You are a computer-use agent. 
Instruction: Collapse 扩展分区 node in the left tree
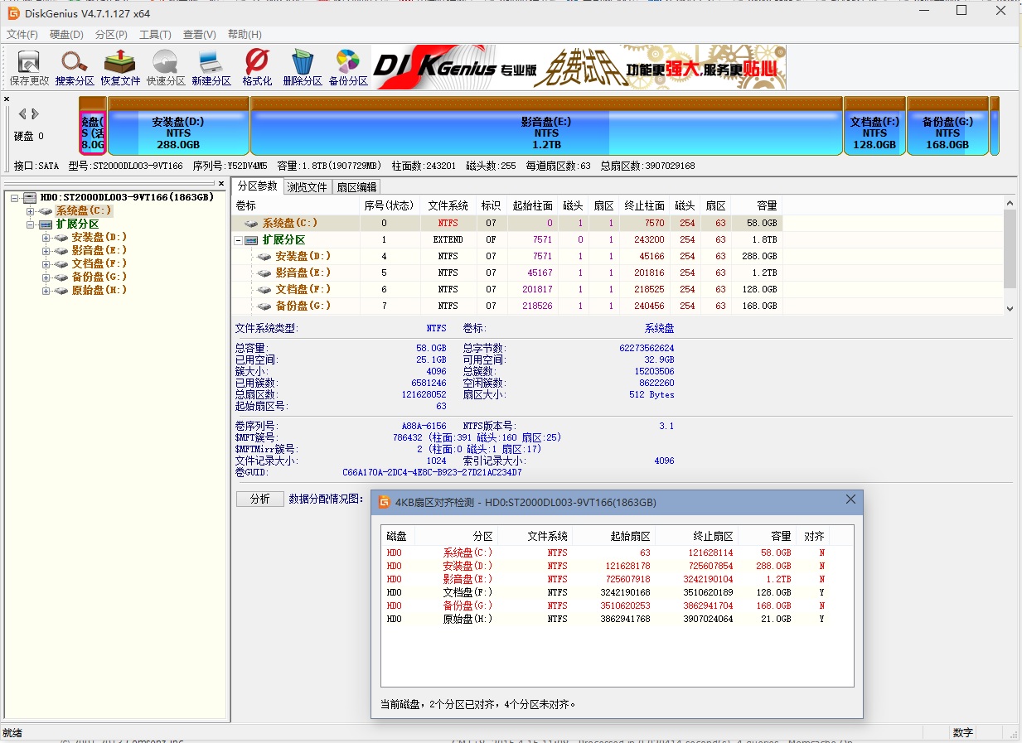tap(31, 224)
